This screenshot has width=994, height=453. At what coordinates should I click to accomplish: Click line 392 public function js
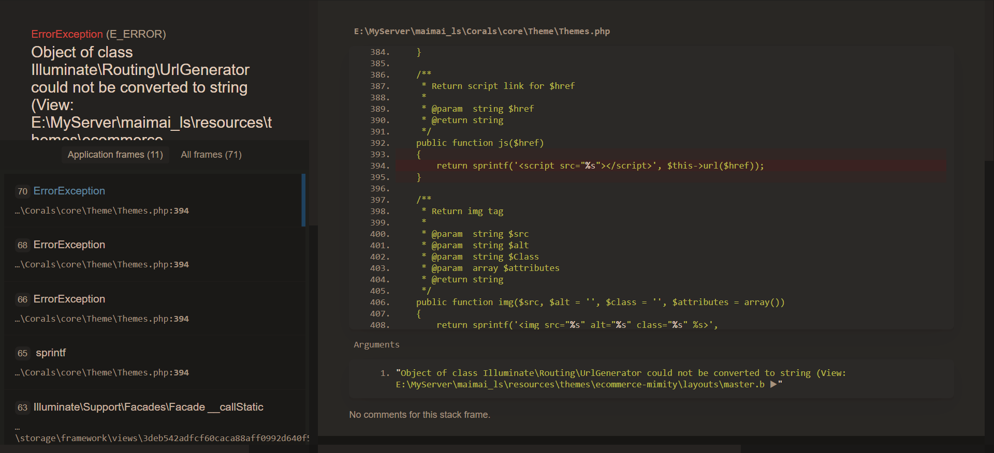click(480, 143)
